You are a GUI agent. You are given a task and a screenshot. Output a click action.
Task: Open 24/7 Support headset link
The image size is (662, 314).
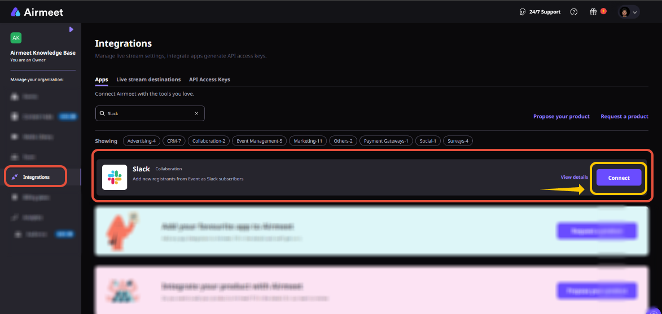pyautogui.click(x=540, y=12)
